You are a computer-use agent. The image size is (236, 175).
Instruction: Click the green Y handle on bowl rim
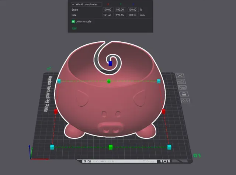(109, 81)
